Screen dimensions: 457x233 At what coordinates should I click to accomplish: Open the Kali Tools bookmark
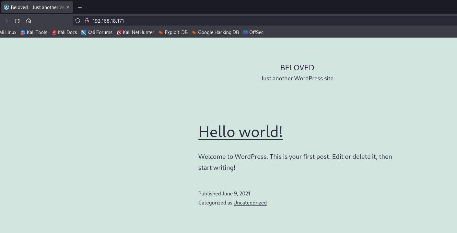[34, 32]
